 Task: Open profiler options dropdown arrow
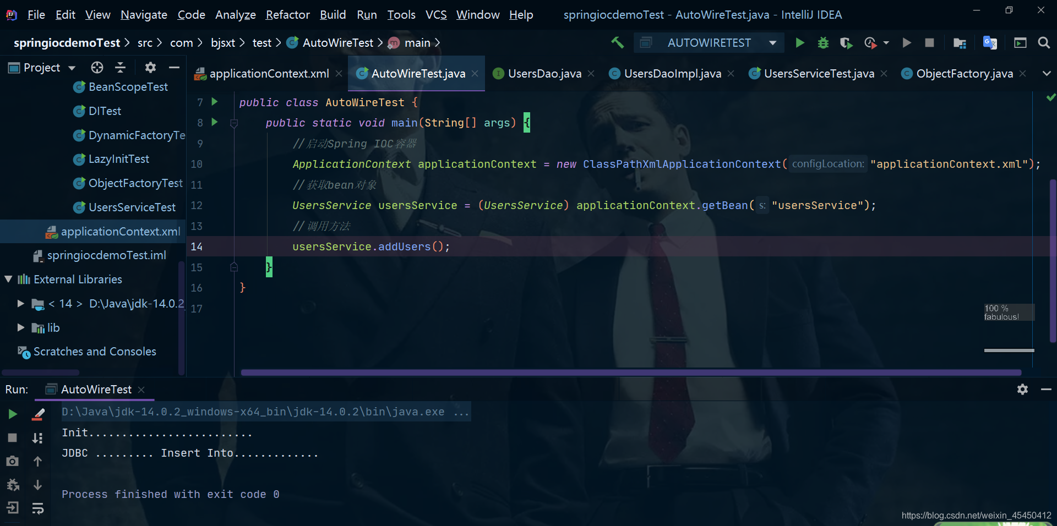pyautogui.click(x=886, y=42)
